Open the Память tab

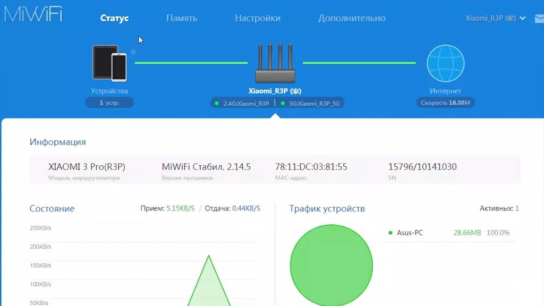182,18
